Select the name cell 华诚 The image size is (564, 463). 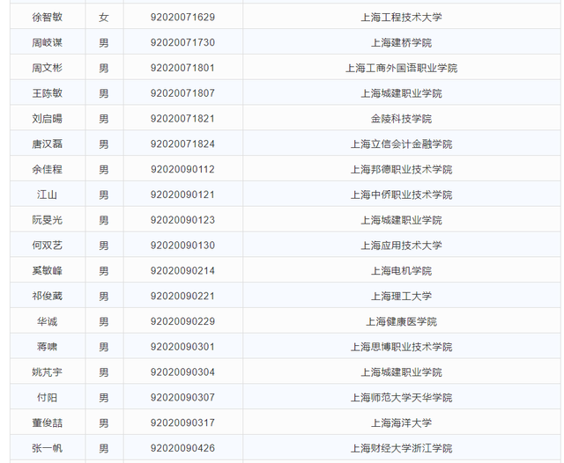pyautogui.click(x=47, y=321)
